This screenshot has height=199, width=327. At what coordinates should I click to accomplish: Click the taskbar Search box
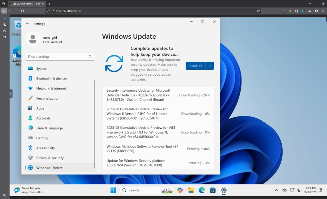click(x=147, y=190)
